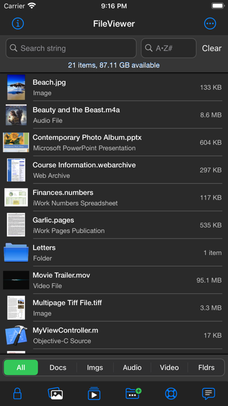
Task: Switch to the Docs filter tab
Action: (58, 367)
